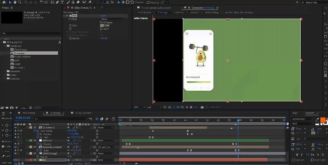Open the Character panel tab

click(310, 112)
